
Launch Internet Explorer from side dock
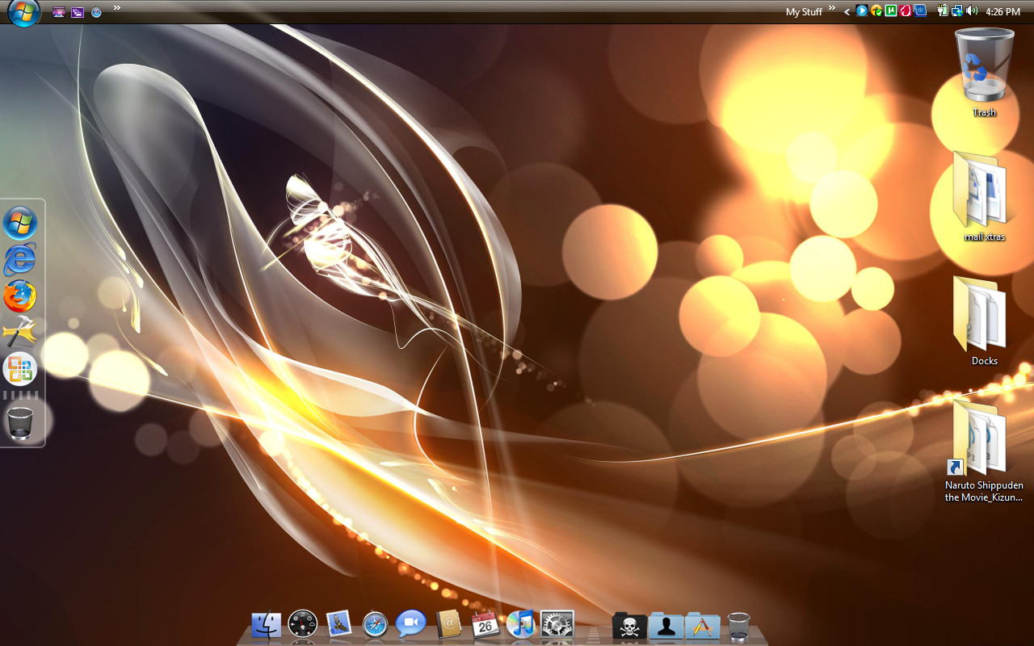point(20,259)
